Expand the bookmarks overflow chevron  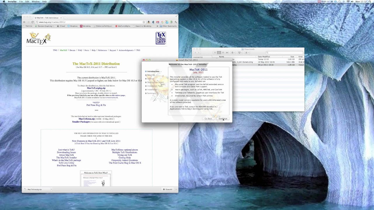coord(157,26)
